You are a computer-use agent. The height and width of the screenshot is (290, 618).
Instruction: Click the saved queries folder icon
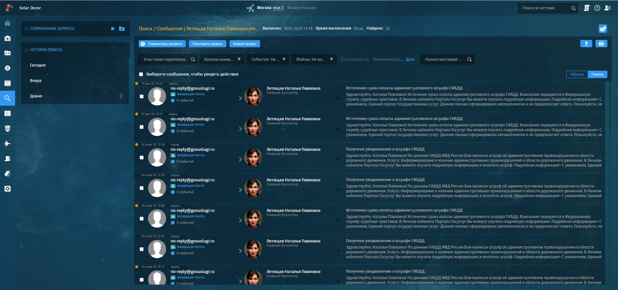pyautogui.click(x=122, y=29)
